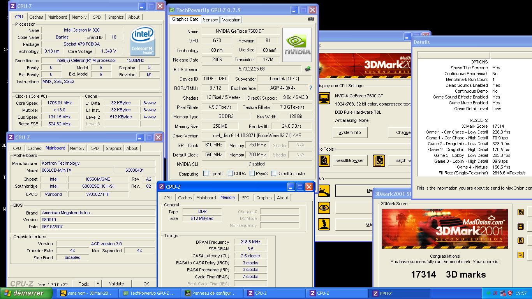Click the DRAM Frequency value 218.6 MHz

tap(250, 242)
